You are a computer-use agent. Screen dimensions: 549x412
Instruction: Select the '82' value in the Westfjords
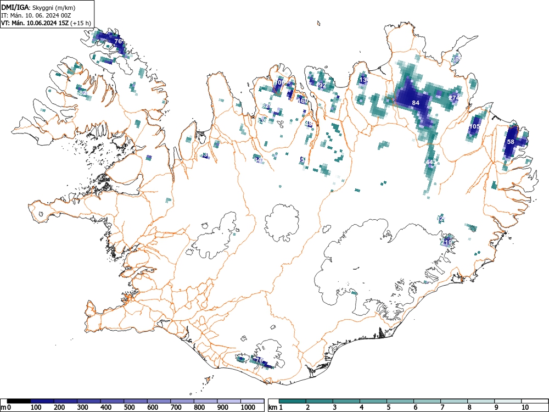(x=83, y=93)
